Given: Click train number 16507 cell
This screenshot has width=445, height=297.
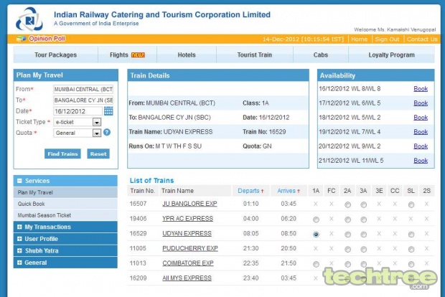Looking at the screenshot, I should click(x=139, y=204).
